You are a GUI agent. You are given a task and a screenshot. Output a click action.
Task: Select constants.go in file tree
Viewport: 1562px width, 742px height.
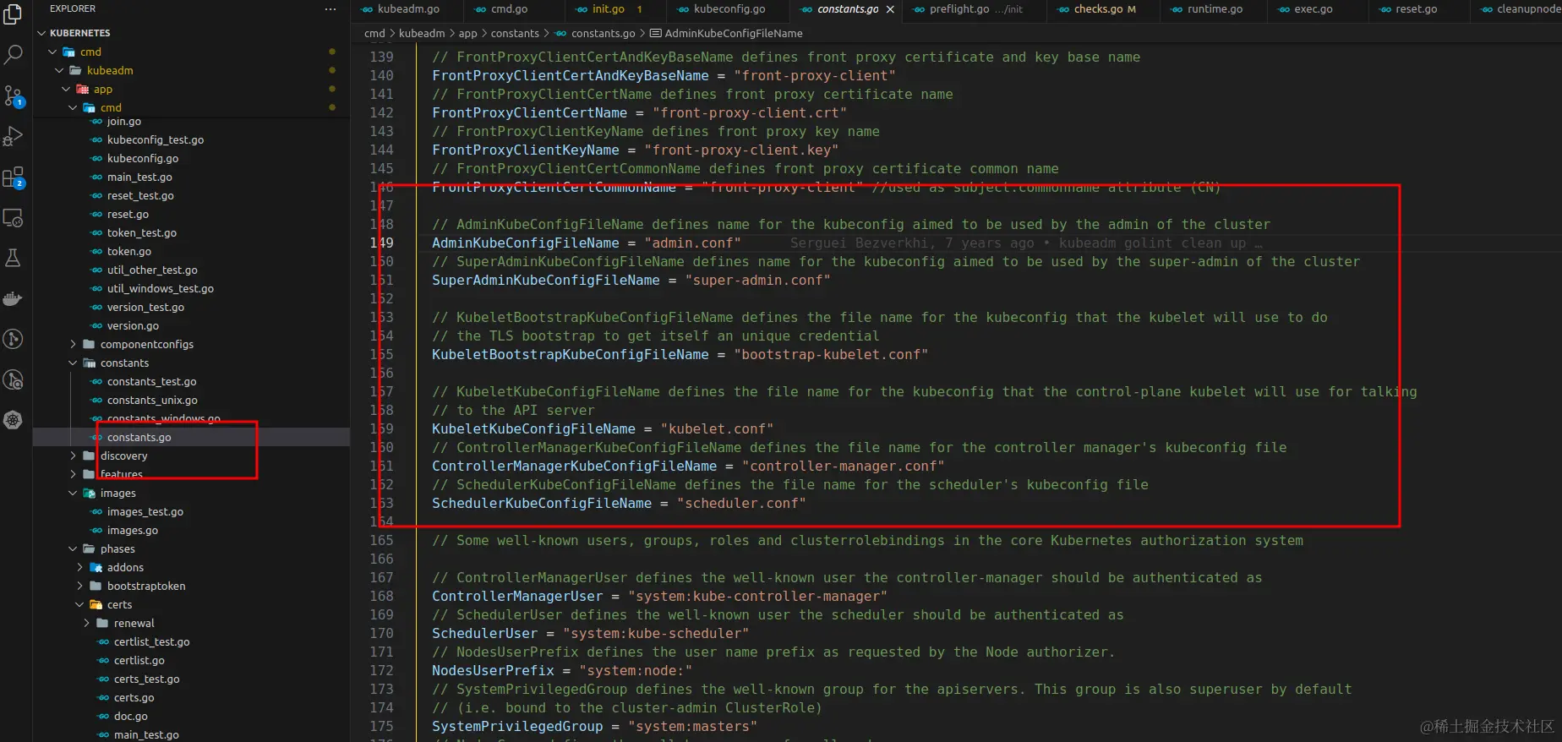139,437
